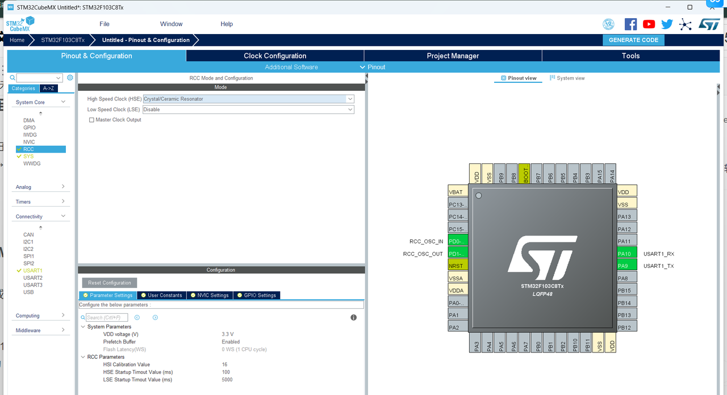Open the High Speed Clock (HSE) dropdown
The image size is (727, 395).
pyautogui.click(x=349, y=98)
